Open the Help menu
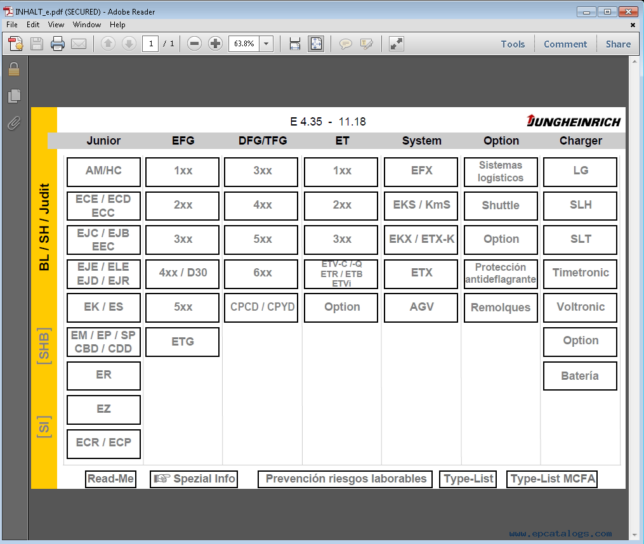This screenshot has width=644, height=544. [x=117, y=25]
